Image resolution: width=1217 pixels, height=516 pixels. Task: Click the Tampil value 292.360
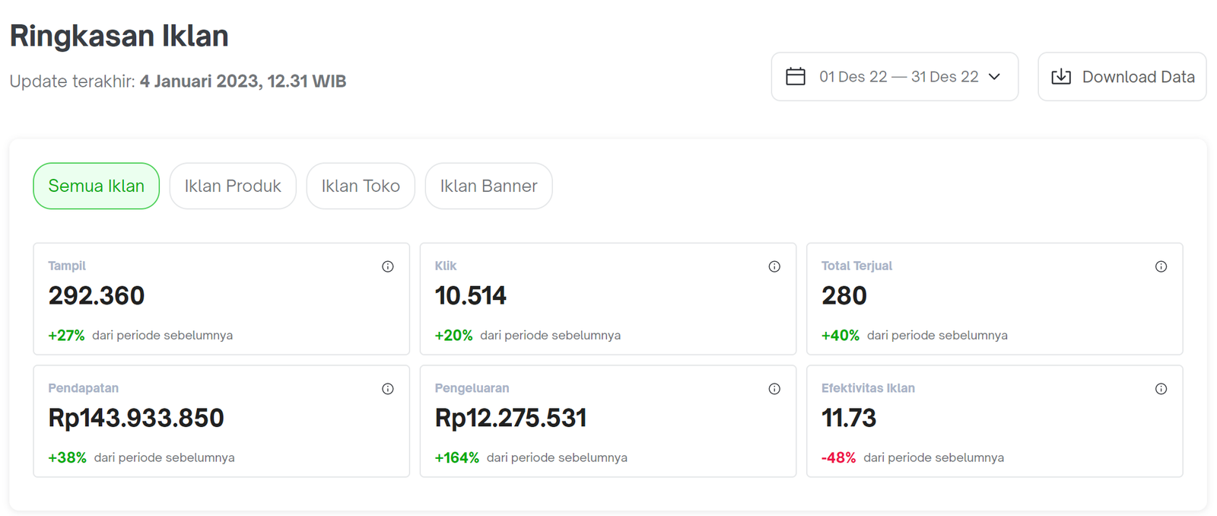(x=97, y=295)
